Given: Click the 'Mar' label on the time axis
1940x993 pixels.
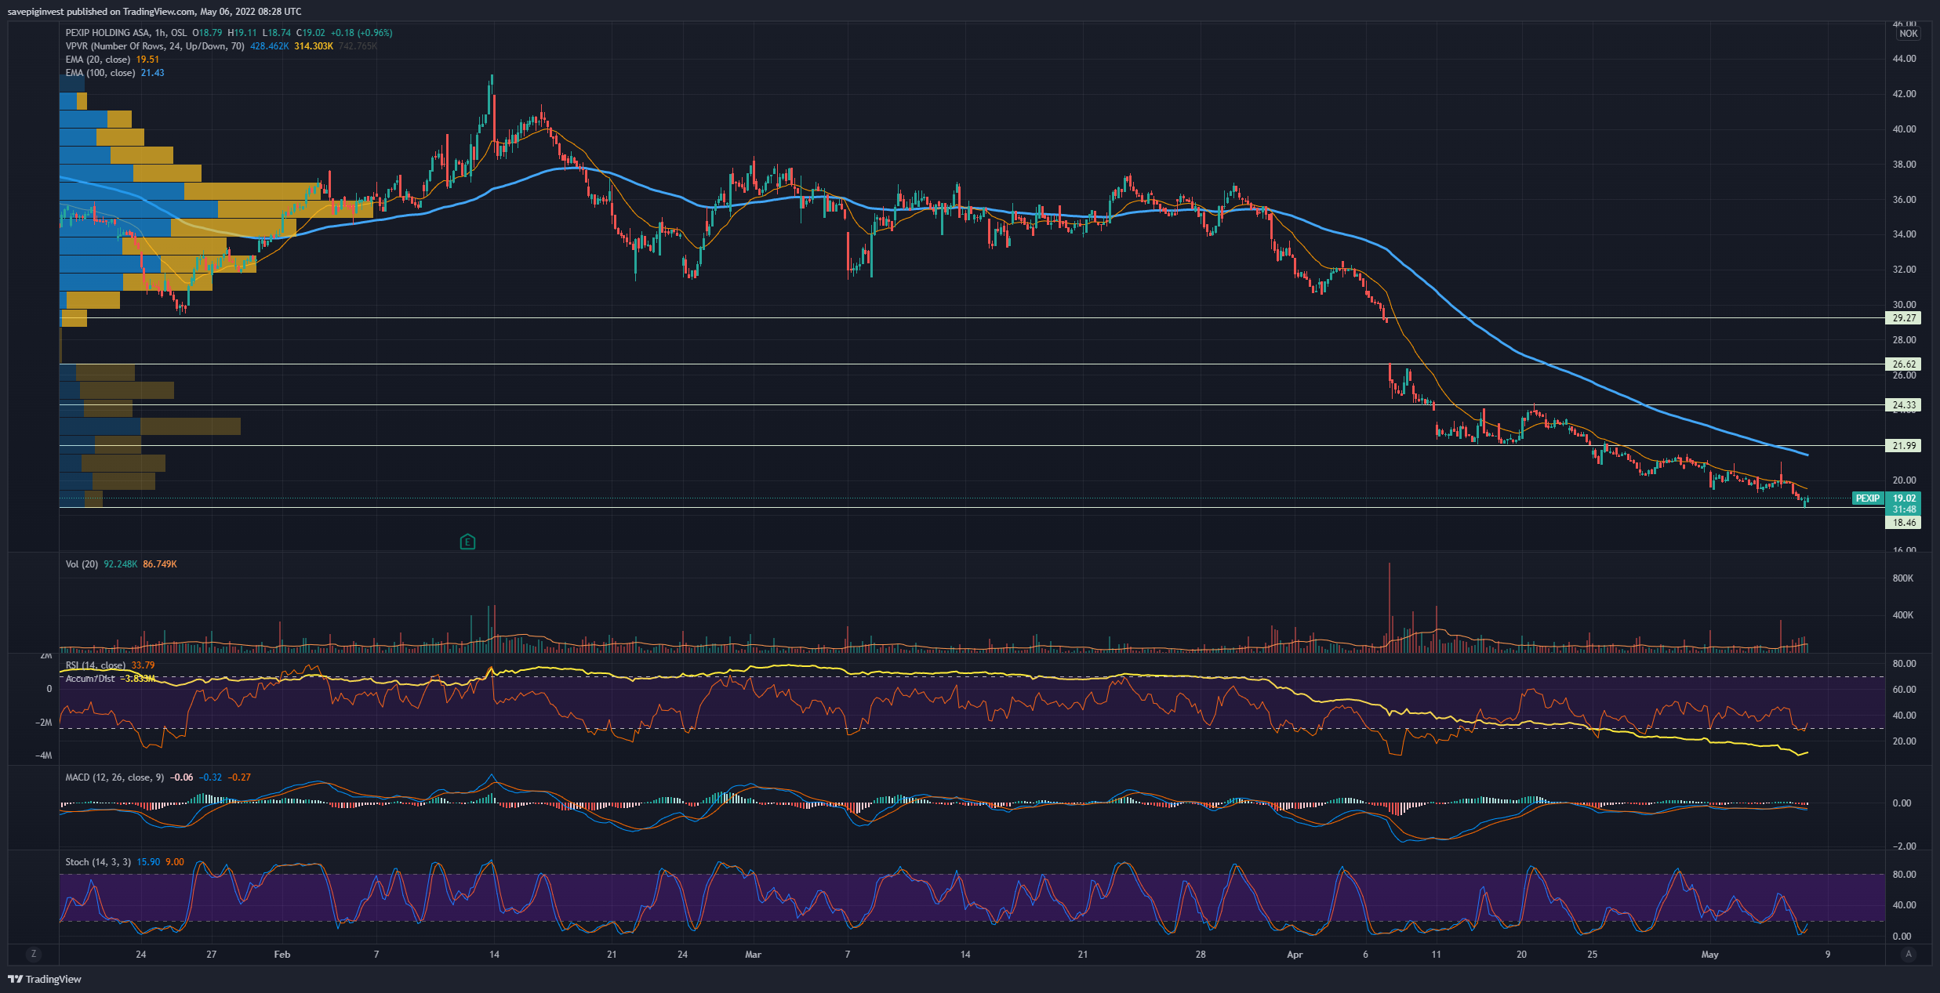Looking at the screenshot, I should coord(753,955).
